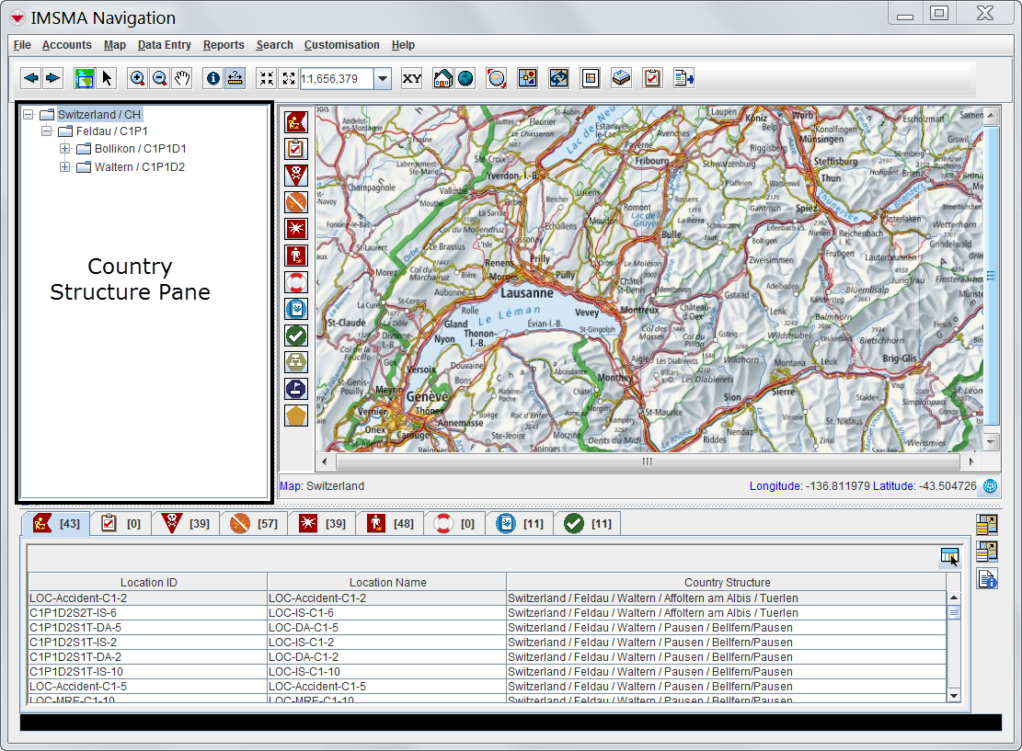Click the blue info identify tool
1022x751 pixels.
click(x=213, y=78)
